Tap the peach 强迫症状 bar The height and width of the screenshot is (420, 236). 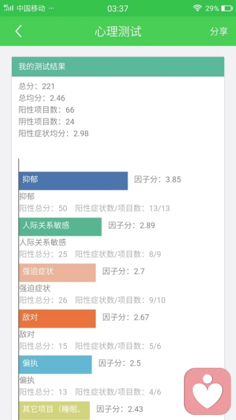tap(57, 273)
